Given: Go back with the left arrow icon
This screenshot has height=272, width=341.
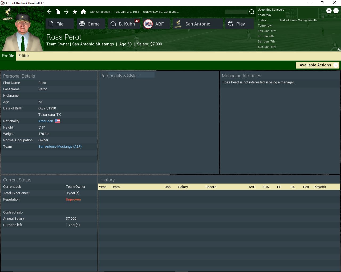Looking at the screenshot, I should (x=49, y=12).
